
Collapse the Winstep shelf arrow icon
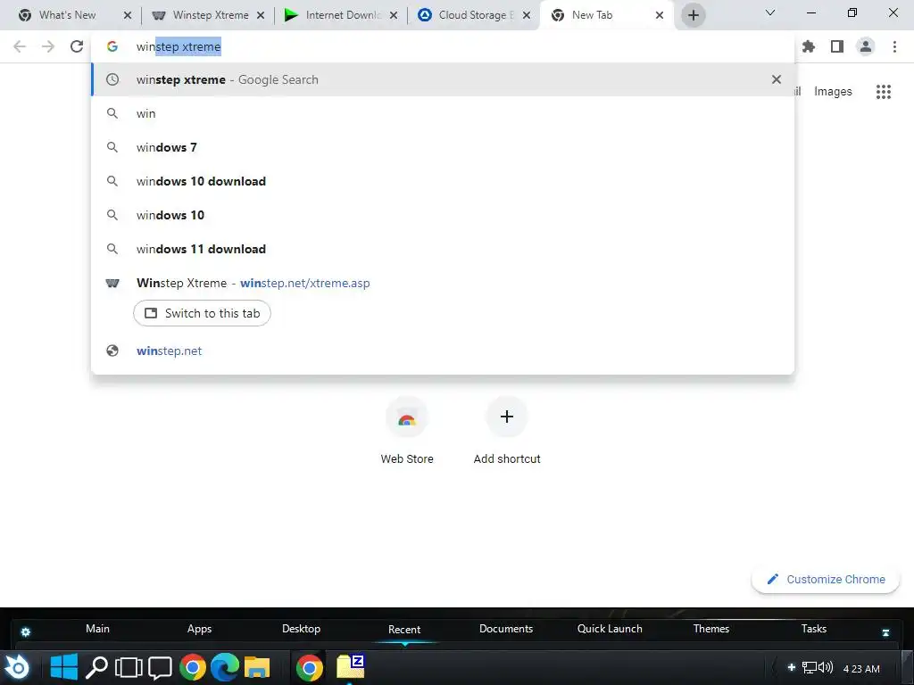coord(885,632)
